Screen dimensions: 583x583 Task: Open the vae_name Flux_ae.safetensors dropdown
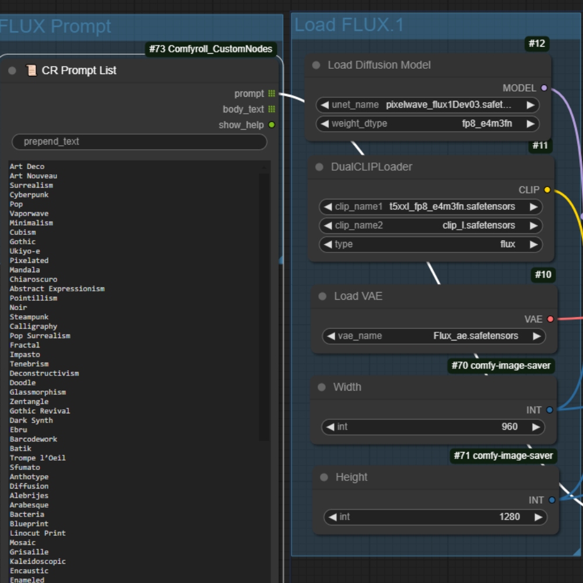pos(434,336)
